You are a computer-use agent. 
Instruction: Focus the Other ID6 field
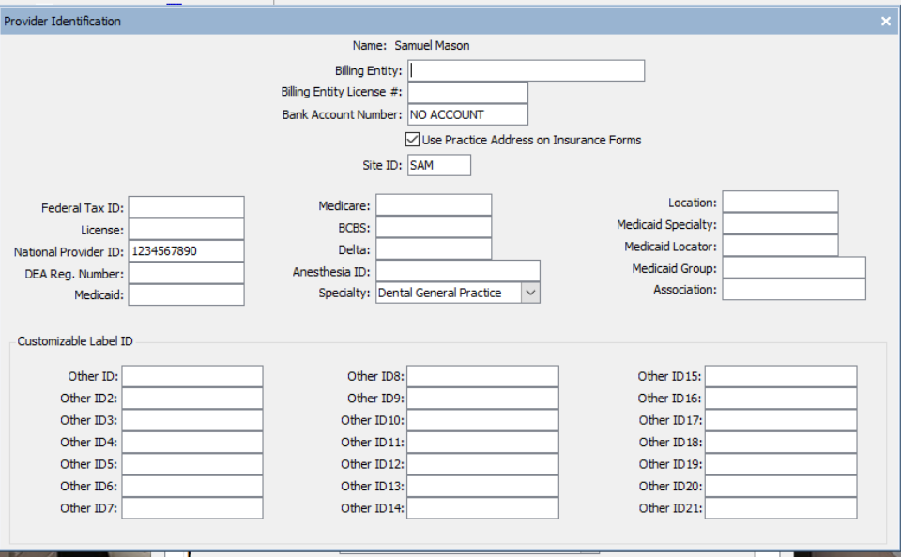192,486
